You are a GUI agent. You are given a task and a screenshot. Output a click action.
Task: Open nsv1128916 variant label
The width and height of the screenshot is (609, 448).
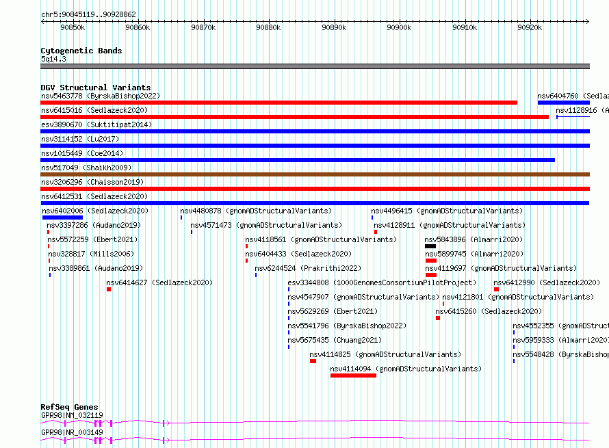tap(582, 110)
